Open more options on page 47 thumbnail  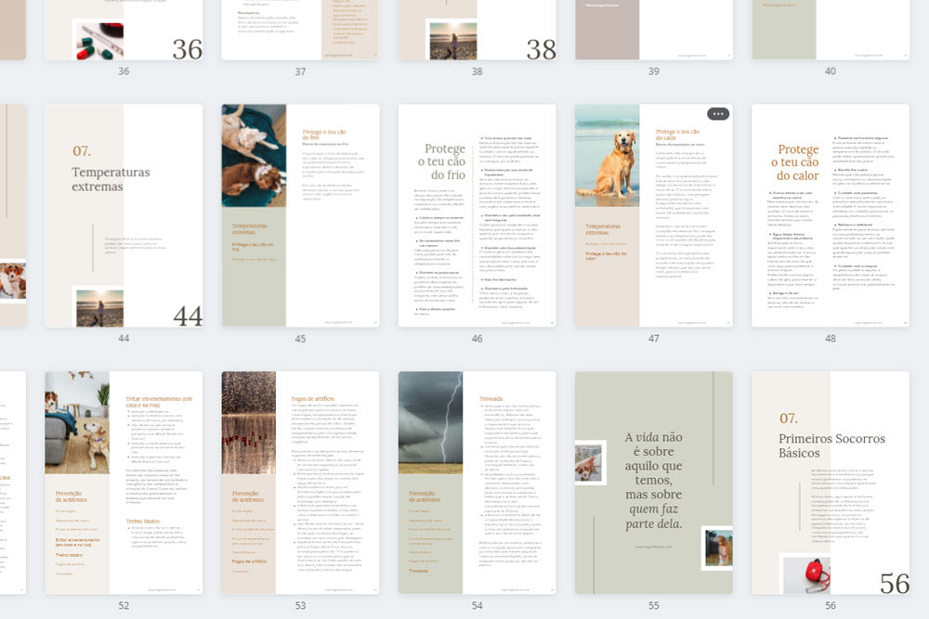click(718, 114)
